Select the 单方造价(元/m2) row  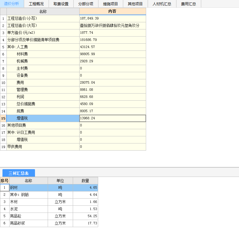tap(43, 33)
